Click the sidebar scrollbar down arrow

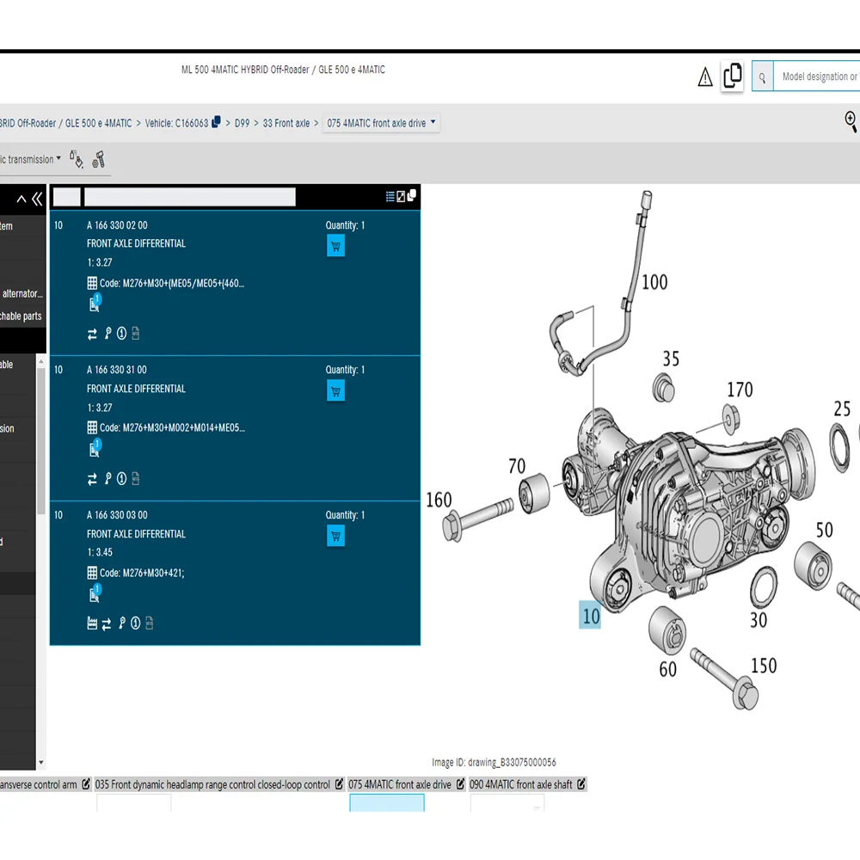41,762
